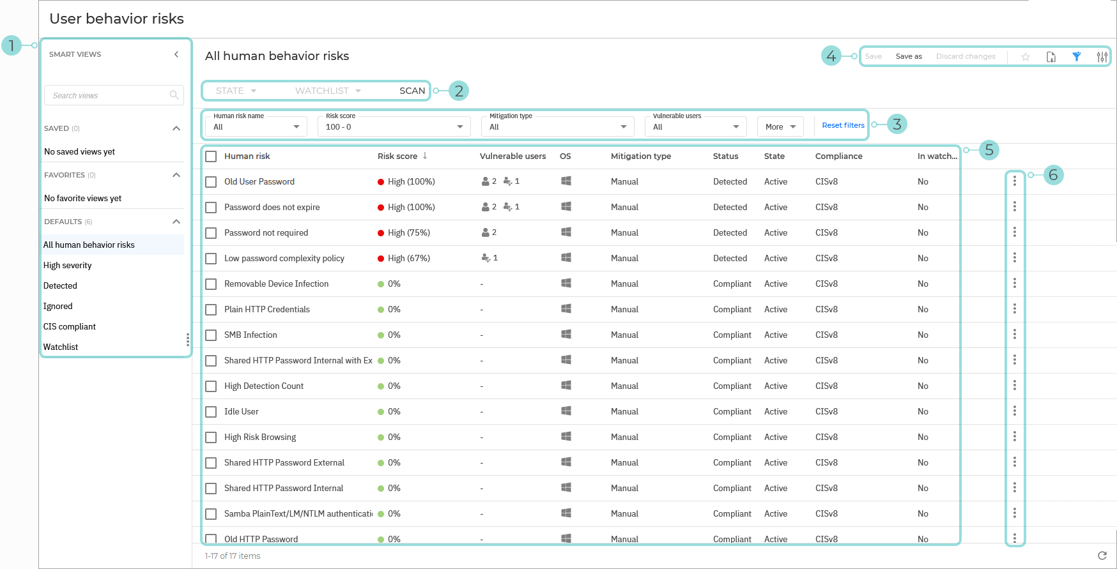Click Discard changes
Viewport: 1117px width, 569px height.
point(966,56)
